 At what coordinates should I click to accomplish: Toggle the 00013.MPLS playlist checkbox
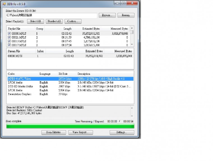click(x=9, y=41)
